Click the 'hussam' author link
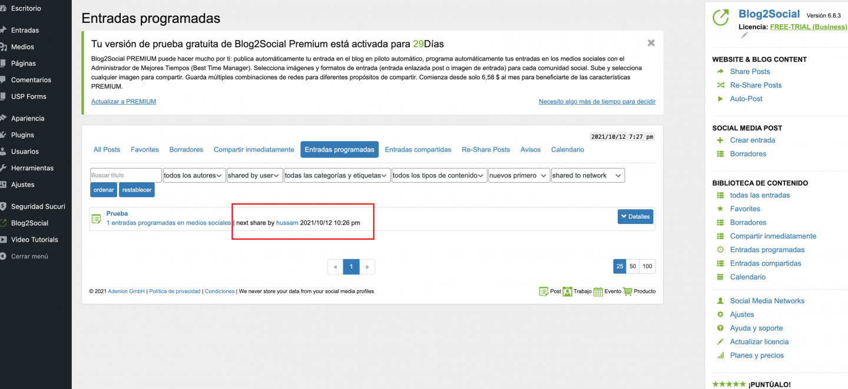This screenshot has height=389, width=848. point(287,223)
